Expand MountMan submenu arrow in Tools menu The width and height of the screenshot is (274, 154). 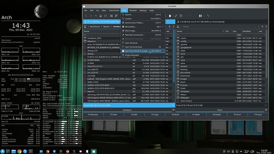point(163,27)
